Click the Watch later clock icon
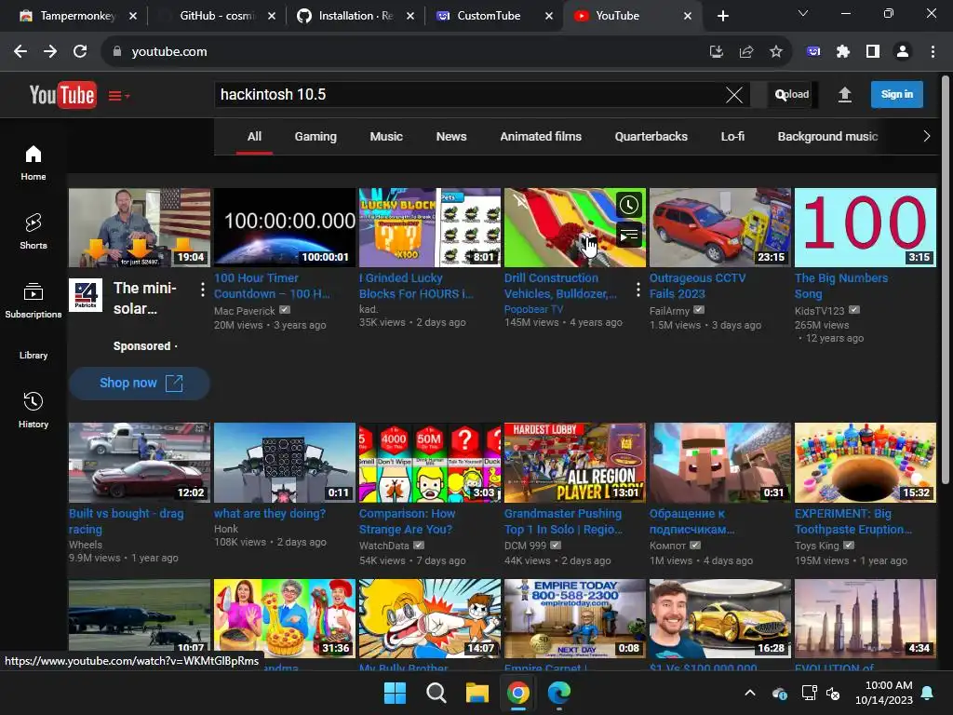Viewport: 953px width, 715px height. click(x=629, y=205)
